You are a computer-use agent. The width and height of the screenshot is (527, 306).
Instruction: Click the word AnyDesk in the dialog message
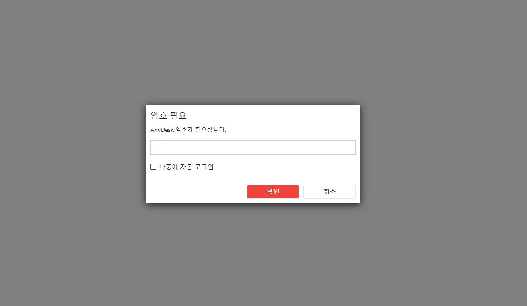(162, 130)
